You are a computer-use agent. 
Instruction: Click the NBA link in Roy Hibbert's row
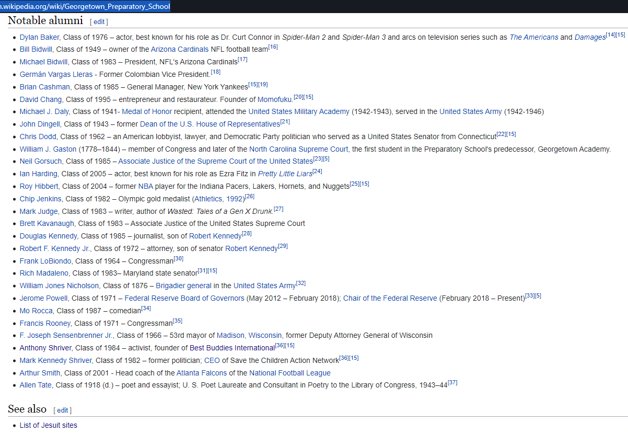(x=145, y=186)
